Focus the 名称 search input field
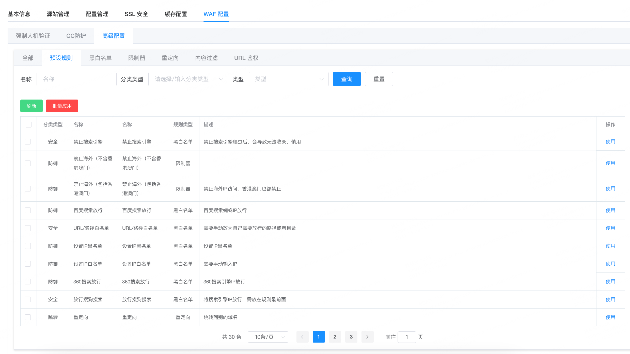The width and height of the screenshot is (630, 354). (x=76, y=79)
